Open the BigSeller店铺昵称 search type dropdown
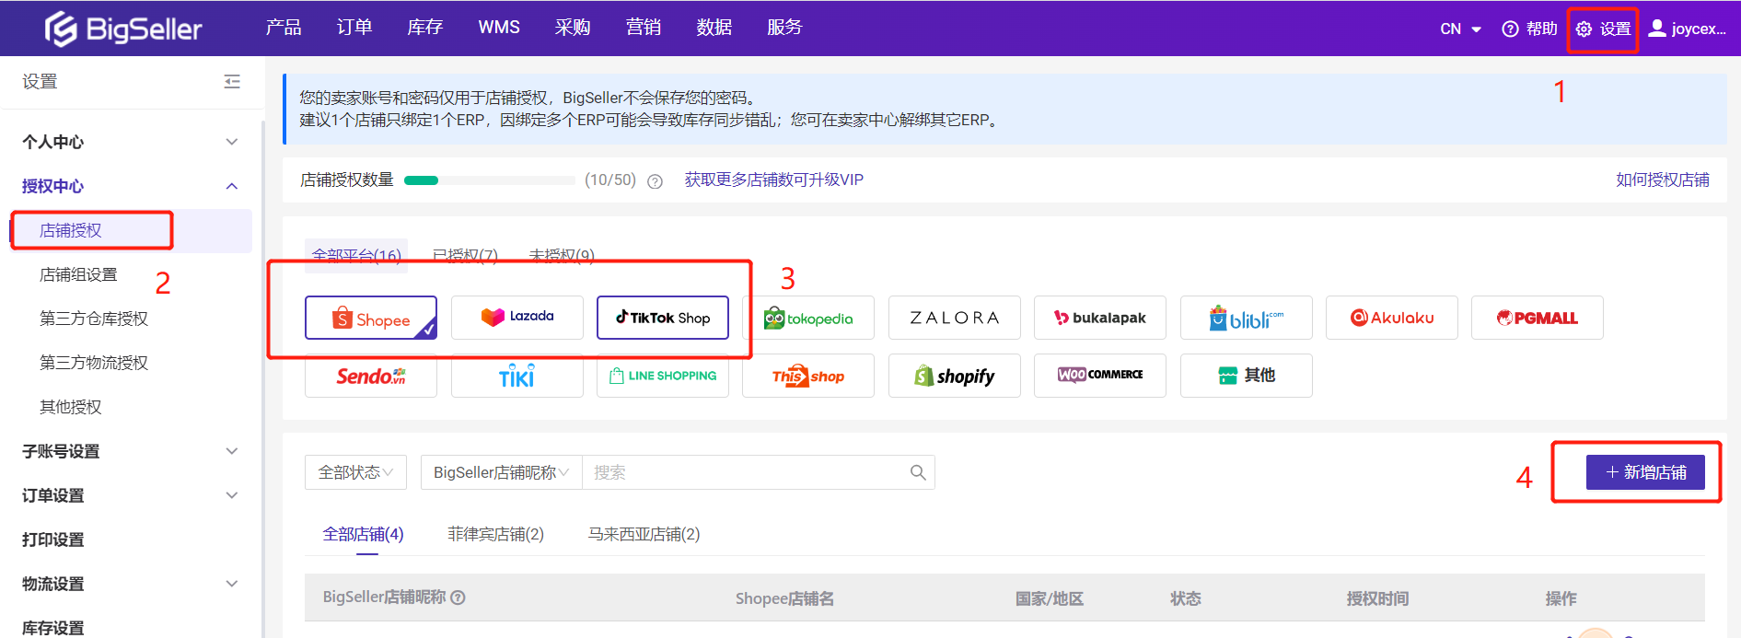Viewport: 1741px width, 638px height. pos(502,472)
